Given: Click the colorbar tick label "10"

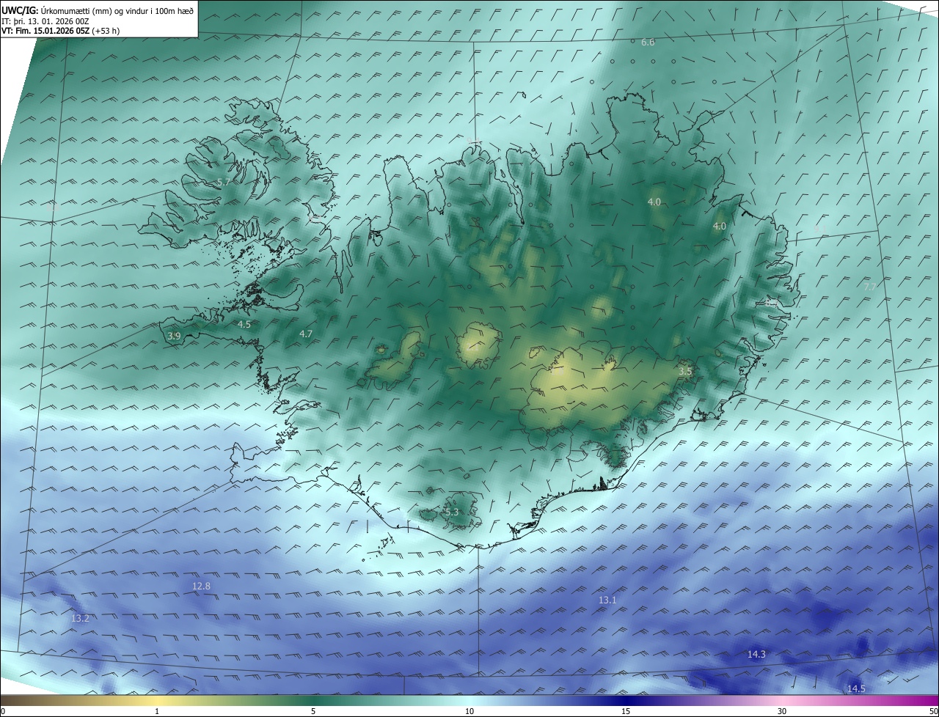Looking at the screenshot, I should pos(469,711).
